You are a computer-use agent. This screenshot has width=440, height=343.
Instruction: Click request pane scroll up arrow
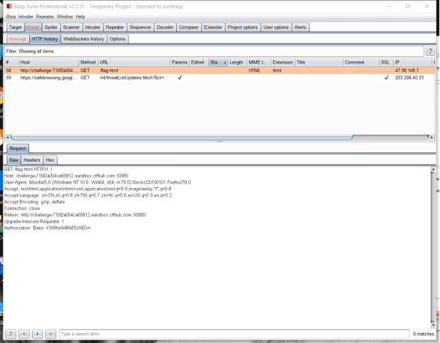pos(433,169)
